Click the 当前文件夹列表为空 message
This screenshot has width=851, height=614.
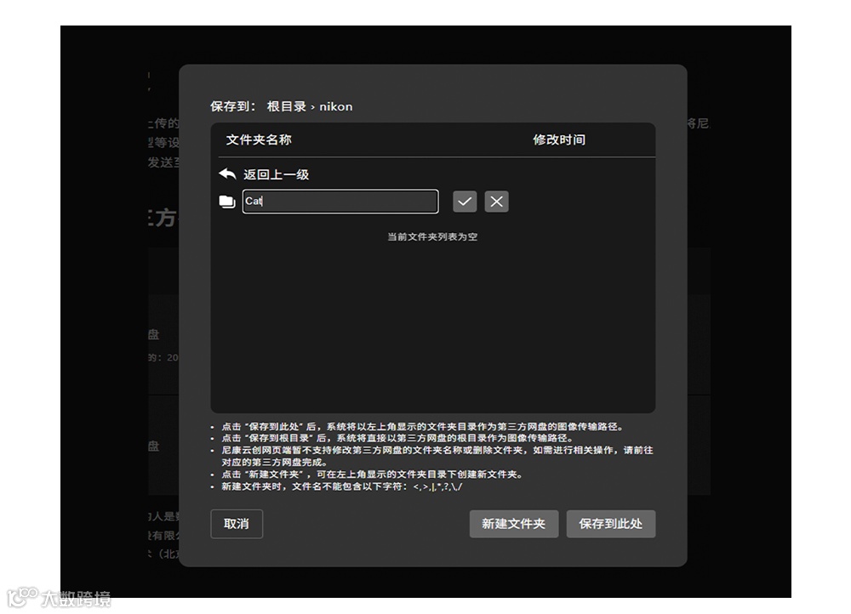coord(432,236)
